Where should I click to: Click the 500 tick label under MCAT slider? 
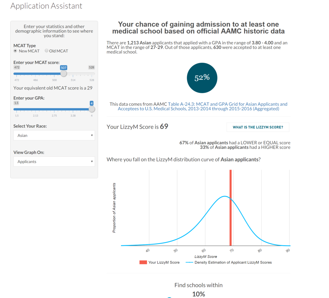coord(54,80)
